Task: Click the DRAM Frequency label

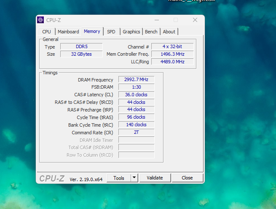Action: click(x=95, y=80)
